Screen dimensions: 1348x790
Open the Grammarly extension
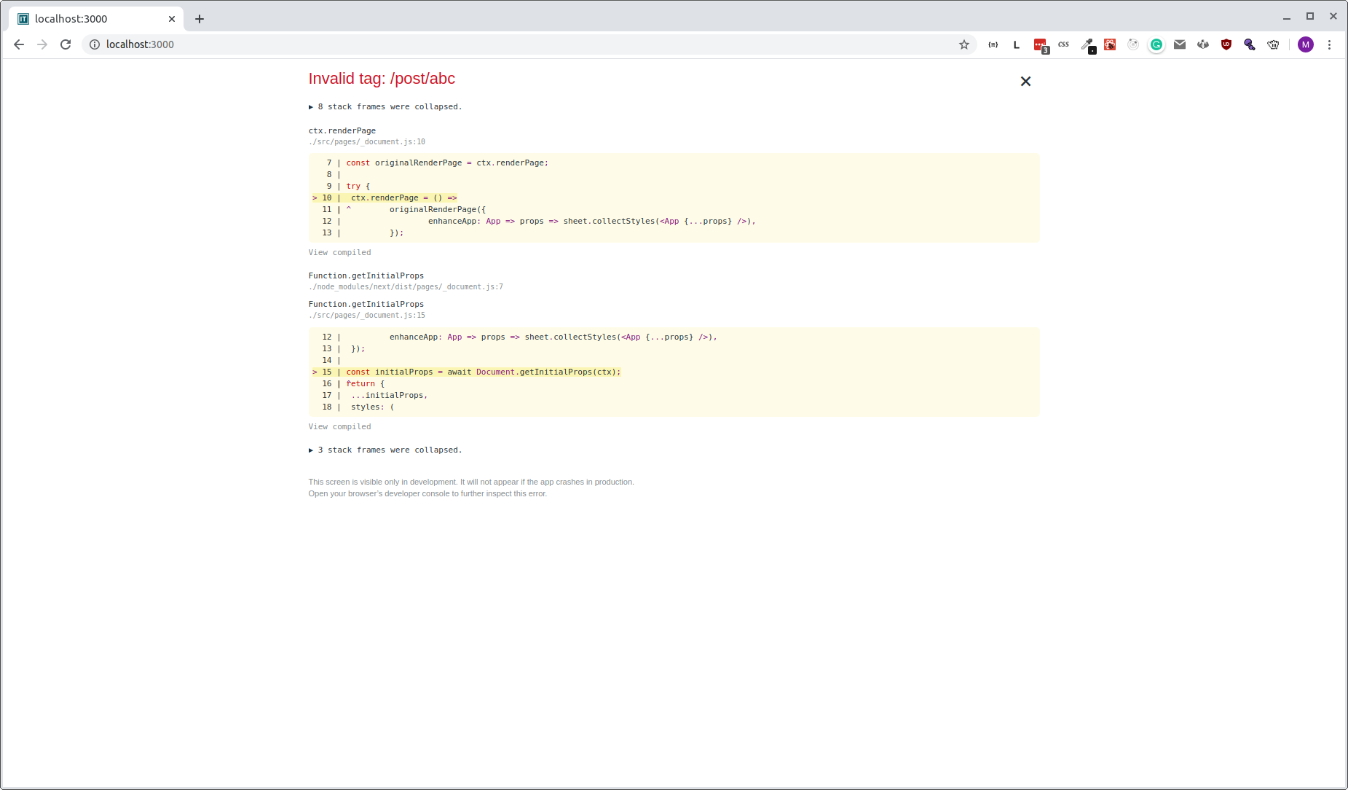coord(1156,44)
